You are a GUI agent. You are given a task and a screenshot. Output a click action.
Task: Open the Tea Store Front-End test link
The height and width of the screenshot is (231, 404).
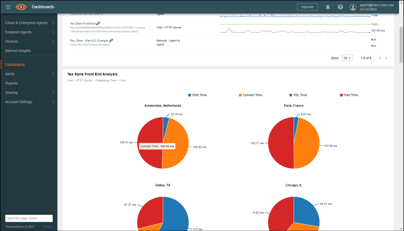pos(83,24)
